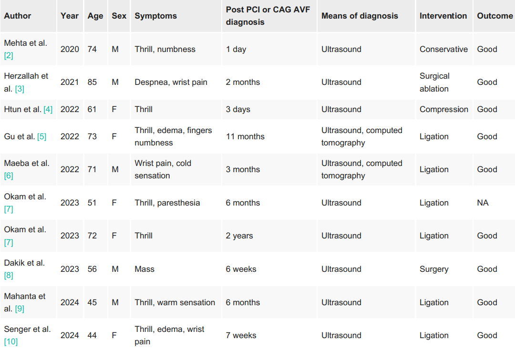515x351 pixels.
Task: Select the Means of diagnosis header
Action: 360,16
